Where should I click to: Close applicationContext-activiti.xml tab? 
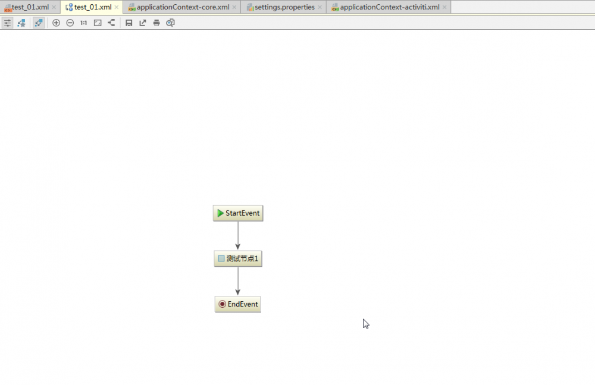[x=444, y=7]
